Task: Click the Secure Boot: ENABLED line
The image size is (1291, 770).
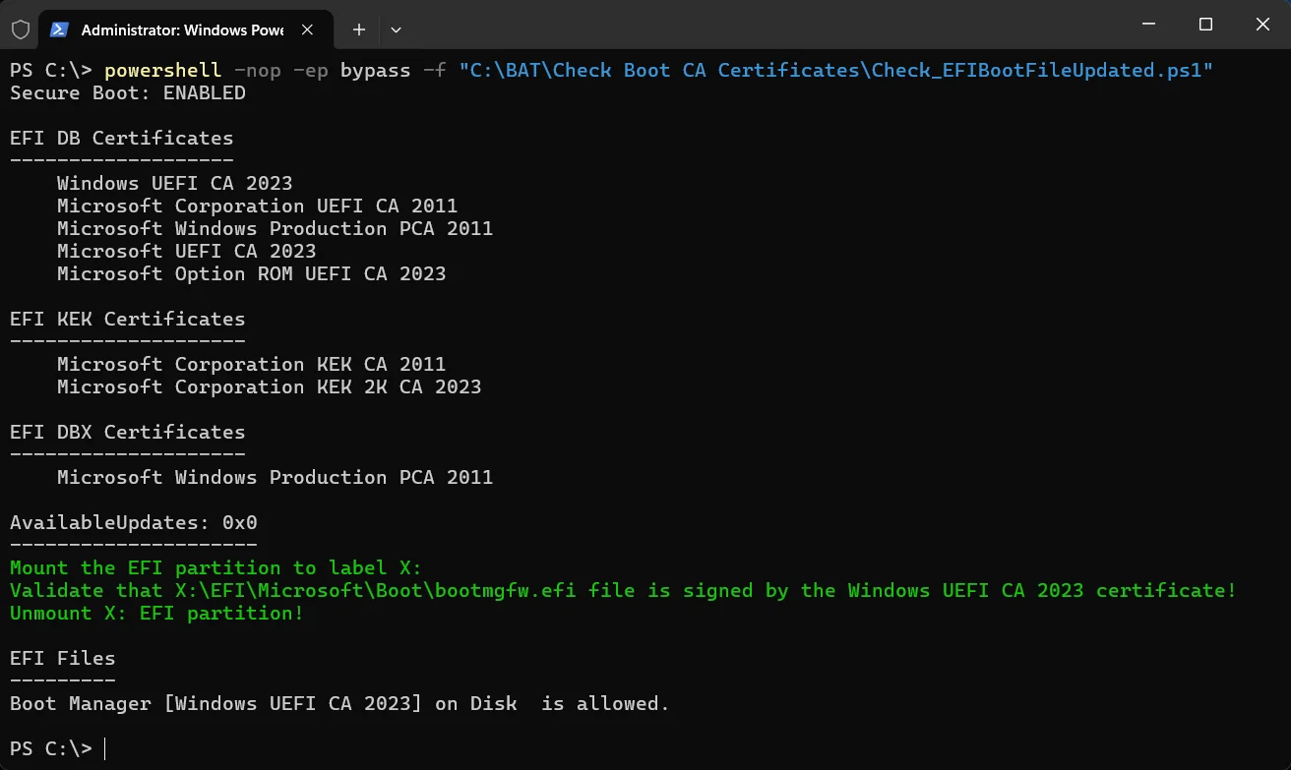Action: 128,93
